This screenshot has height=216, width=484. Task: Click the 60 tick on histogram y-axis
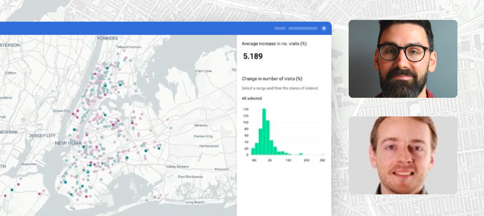[247, 135]
